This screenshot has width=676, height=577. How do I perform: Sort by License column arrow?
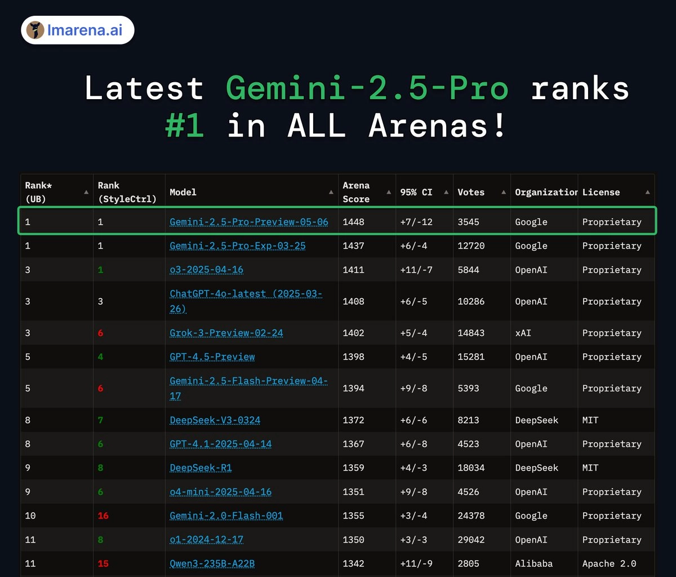[x=648, y=192]
